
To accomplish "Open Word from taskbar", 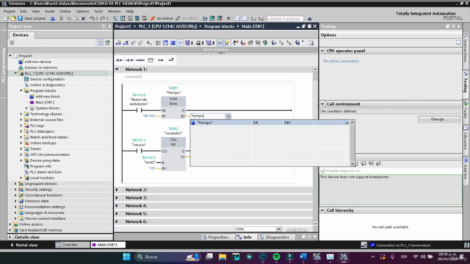I will coord(303,257).
